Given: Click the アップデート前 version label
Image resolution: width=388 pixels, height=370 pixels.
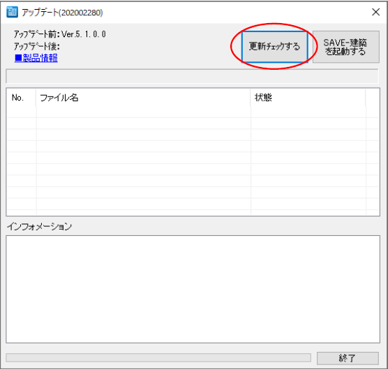Looking at the screenshot, I should 60,34.
